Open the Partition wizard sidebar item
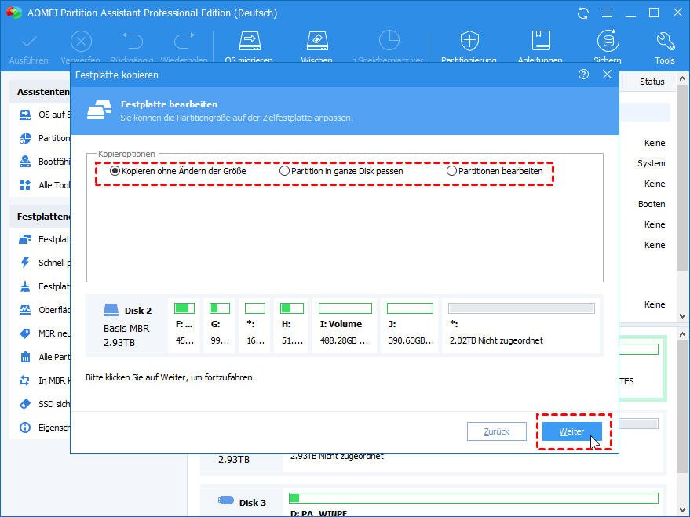 click(x=45, y=138)
